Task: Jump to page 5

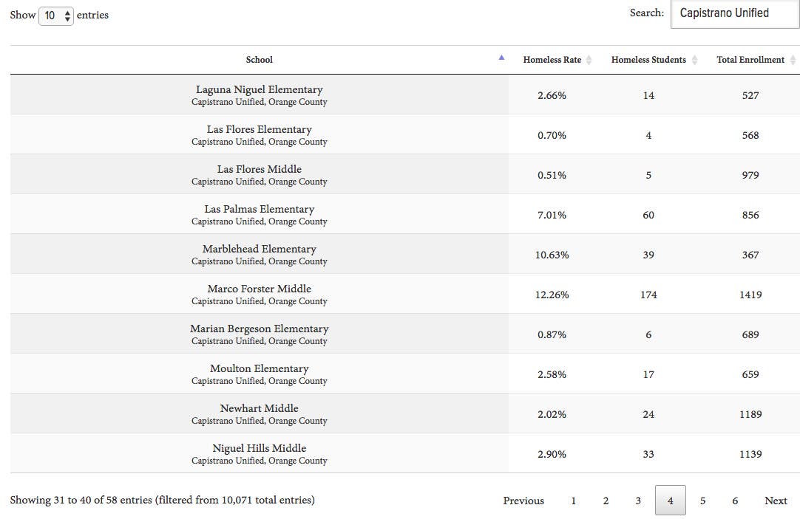Action: [702, 501]
